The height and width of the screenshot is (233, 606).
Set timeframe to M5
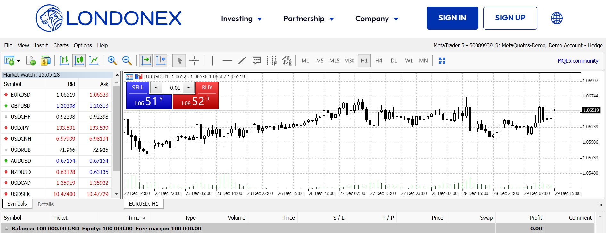tap(320, 60)
